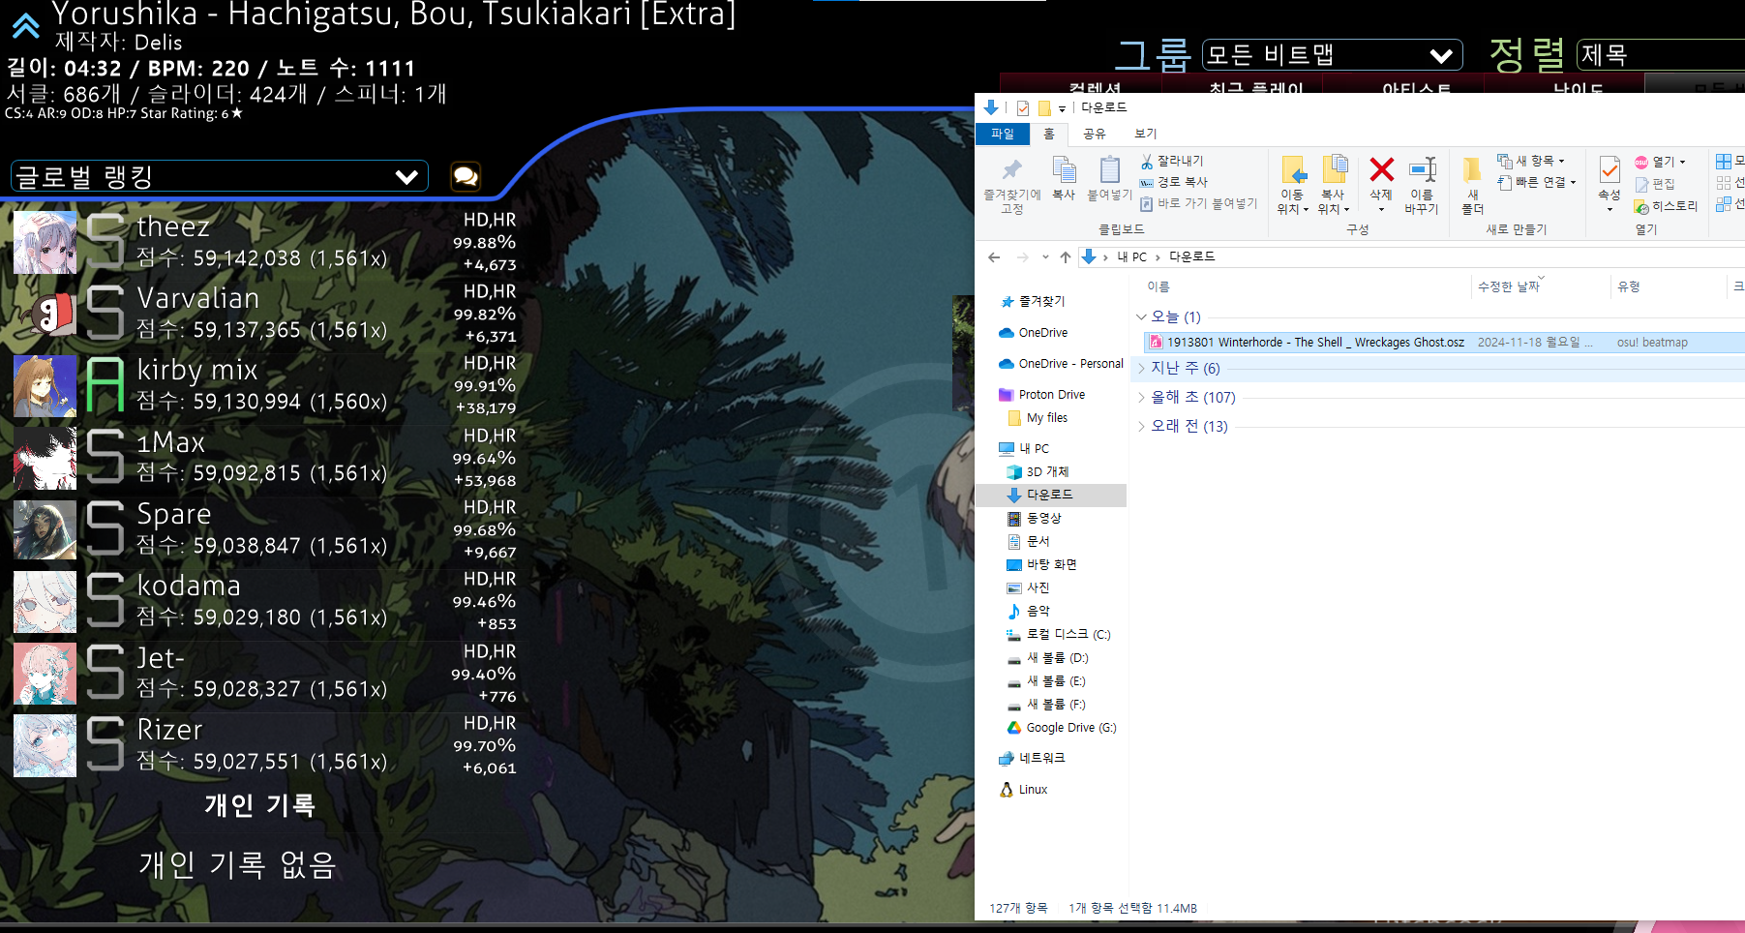Switch to the 보기 (View) ribbon tab
This screenshot has width=1745, height=933.
coord(1146,134)
